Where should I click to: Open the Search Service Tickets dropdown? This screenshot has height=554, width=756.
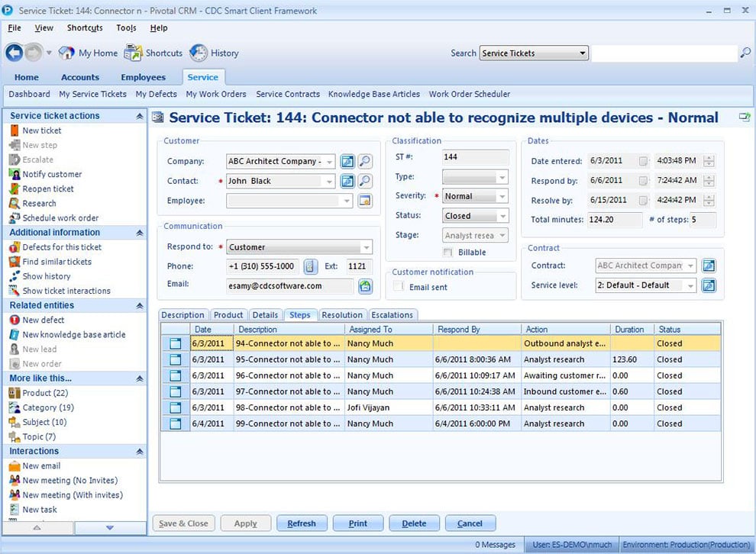pos(583,53)
